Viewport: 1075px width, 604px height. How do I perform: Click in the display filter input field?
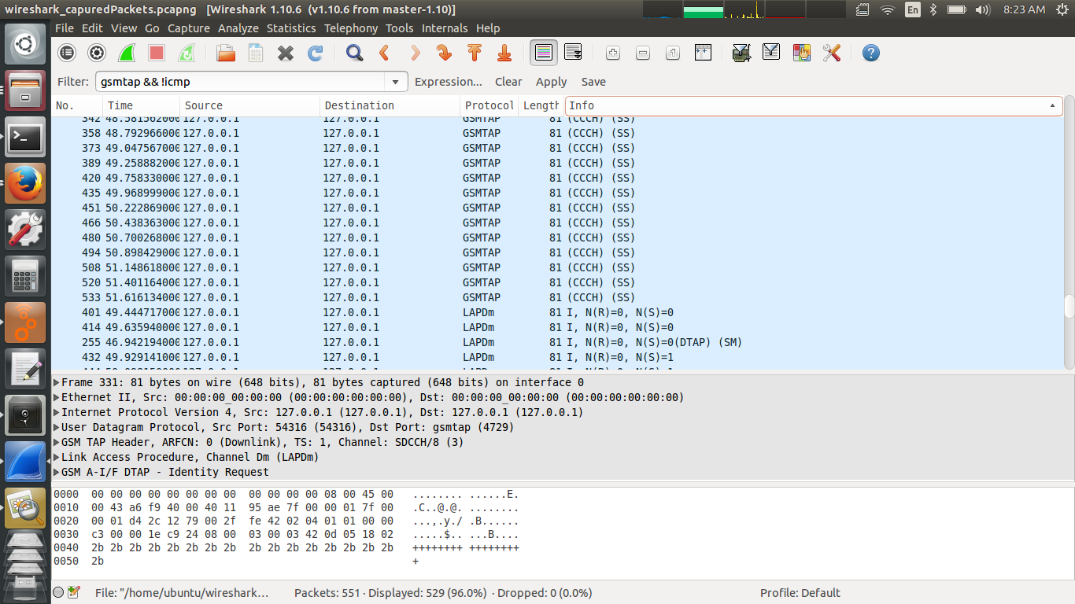[x=241, y=82]
